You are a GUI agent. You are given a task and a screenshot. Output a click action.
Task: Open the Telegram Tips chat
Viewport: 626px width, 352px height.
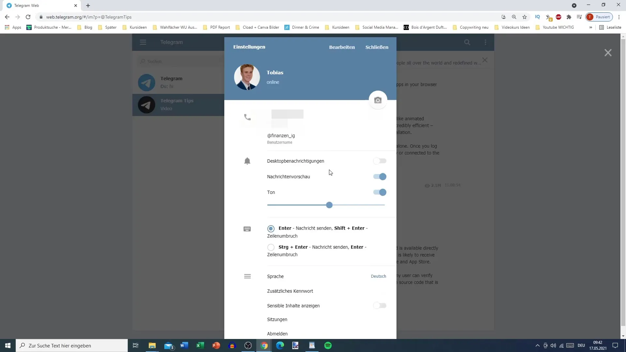tap(178, 105)
